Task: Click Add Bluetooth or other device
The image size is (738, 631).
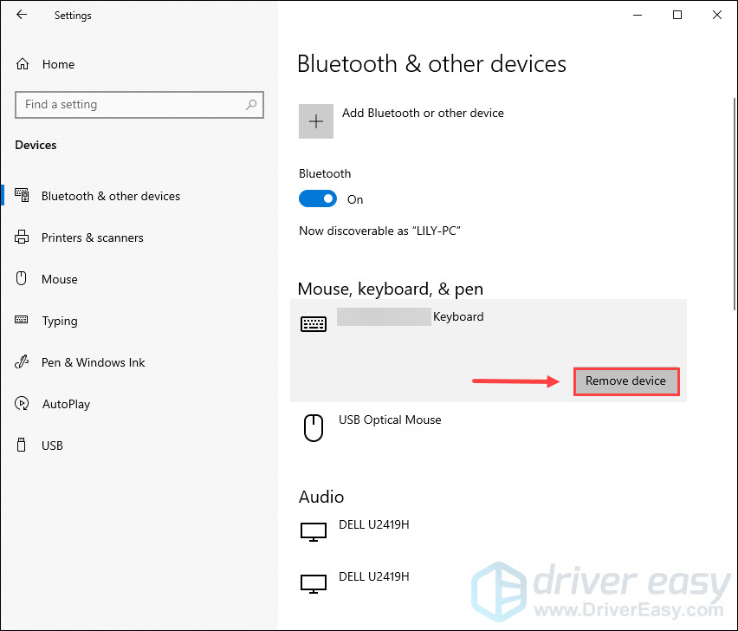Action: [423, 113]
